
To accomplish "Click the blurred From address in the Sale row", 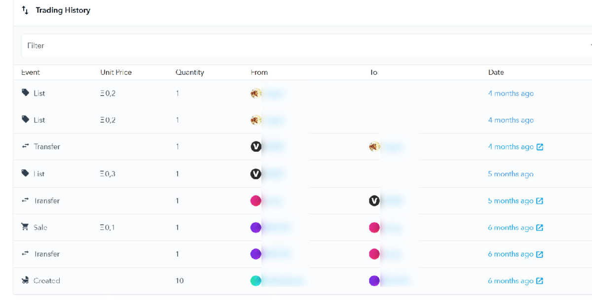I will click(x=277, y=228).
